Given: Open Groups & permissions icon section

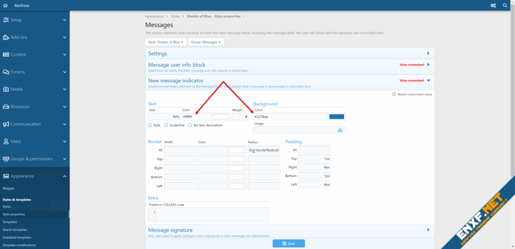Looking at the screenshot, I should point(6,159).
